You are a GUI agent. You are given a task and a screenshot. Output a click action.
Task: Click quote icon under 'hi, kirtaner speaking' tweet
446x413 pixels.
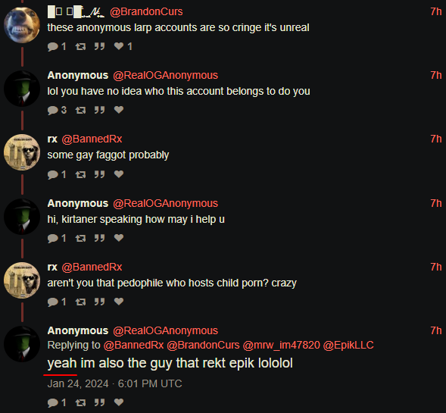coord(99,238)
